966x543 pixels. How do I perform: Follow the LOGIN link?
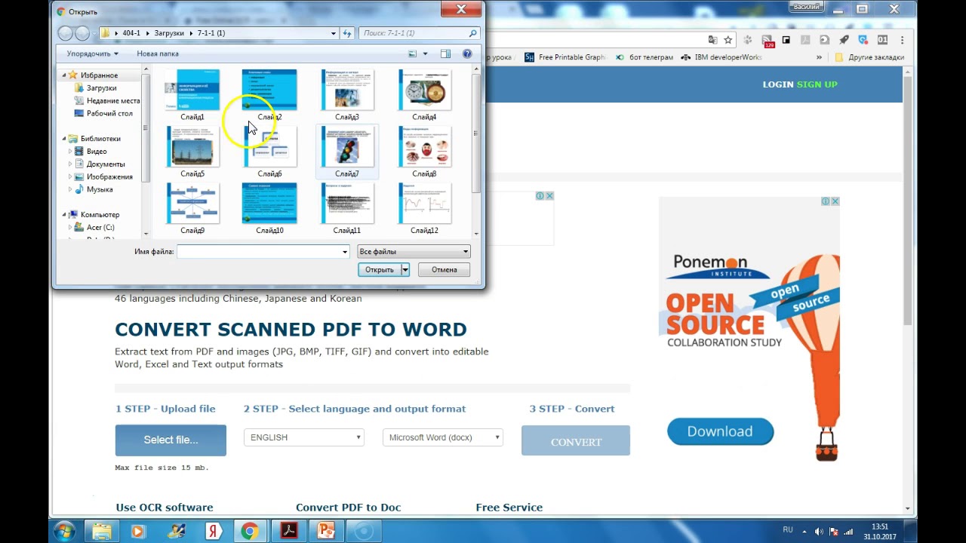(x=778, y=84)
